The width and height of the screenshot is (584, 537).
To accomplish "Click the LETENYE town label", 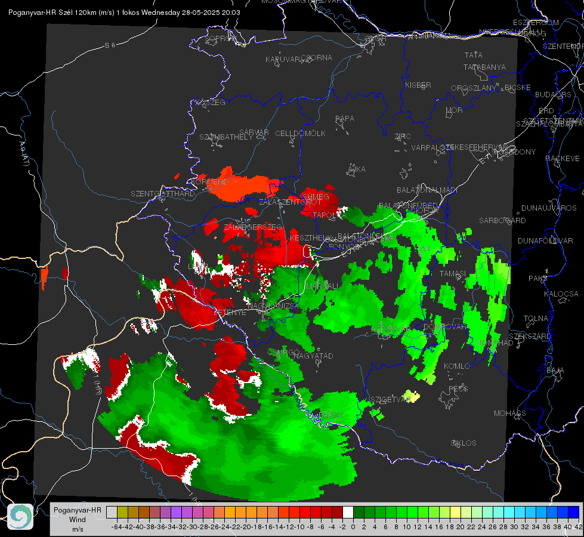I will pos(230,313).
